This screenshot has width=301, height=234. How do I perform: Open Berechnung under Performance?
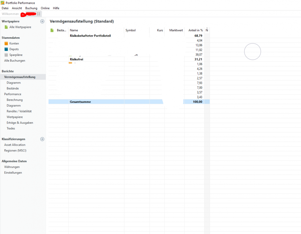(14, 100)
